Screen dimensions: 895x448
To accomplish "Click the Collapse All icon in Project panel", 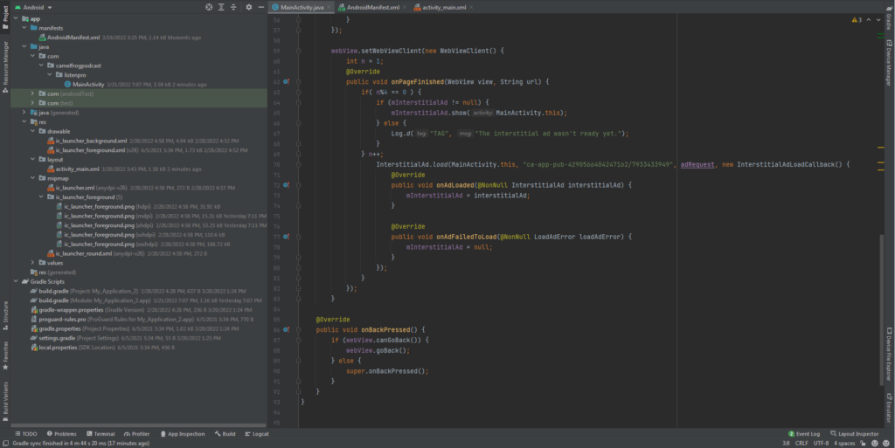I will pos(234,7).
